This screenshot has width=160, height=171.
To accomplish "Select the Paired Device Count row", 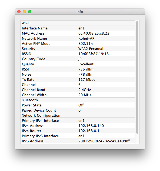I will 78,110.
